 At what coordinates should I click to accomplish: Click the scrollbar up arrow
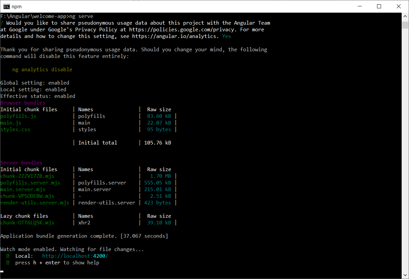[405, 16]
